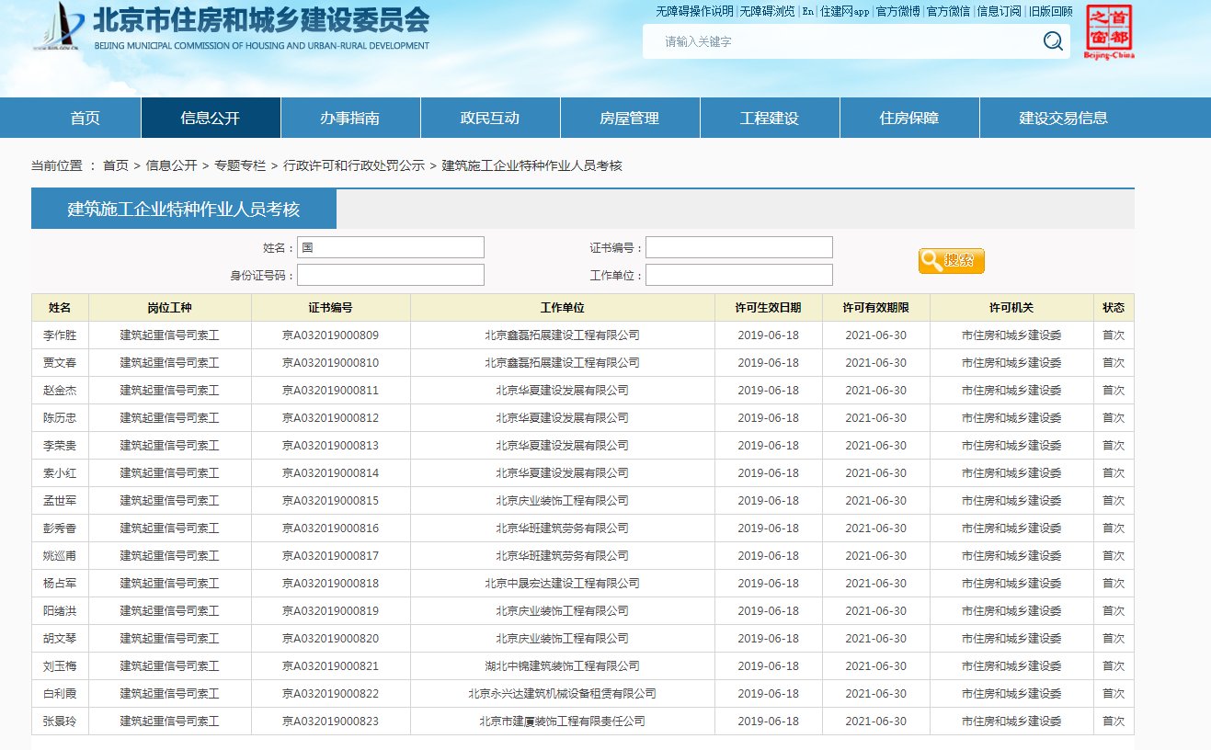Screen dimensions: 1211x750
Task: Click the search magnifier icon
Action: tap(1051, 40)
